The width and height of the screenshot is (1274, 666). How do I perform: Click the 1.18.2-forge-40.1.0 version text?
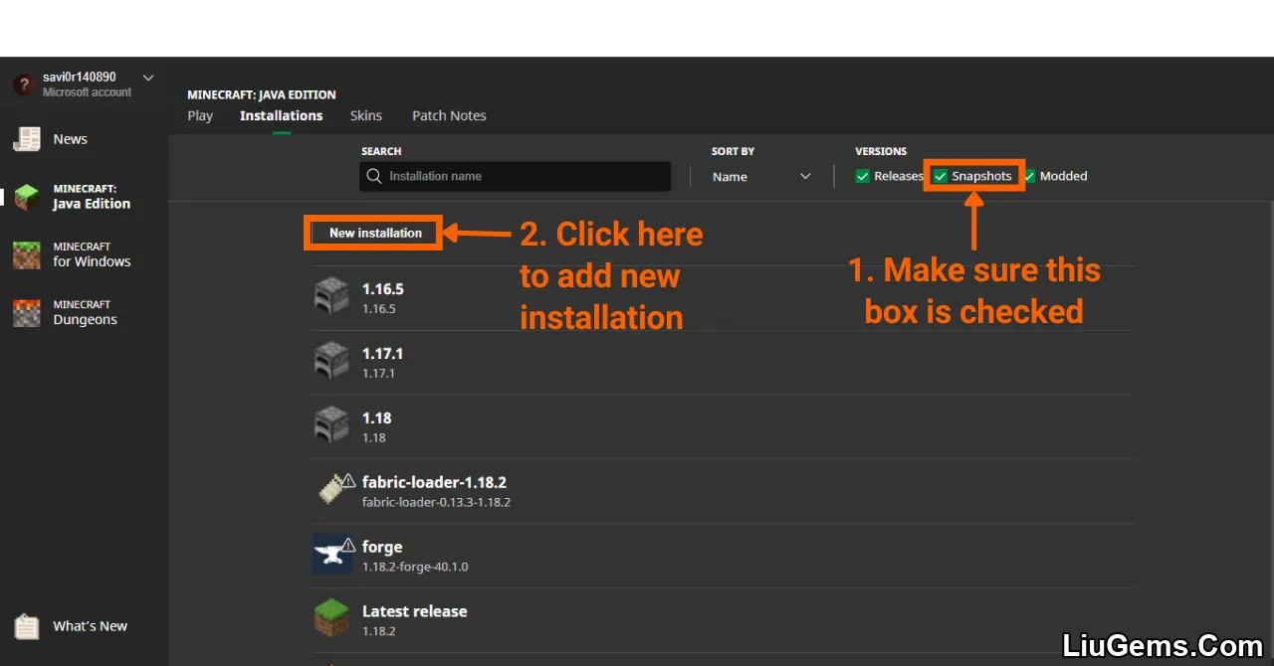pyautogui.click(x=415, y=567)
